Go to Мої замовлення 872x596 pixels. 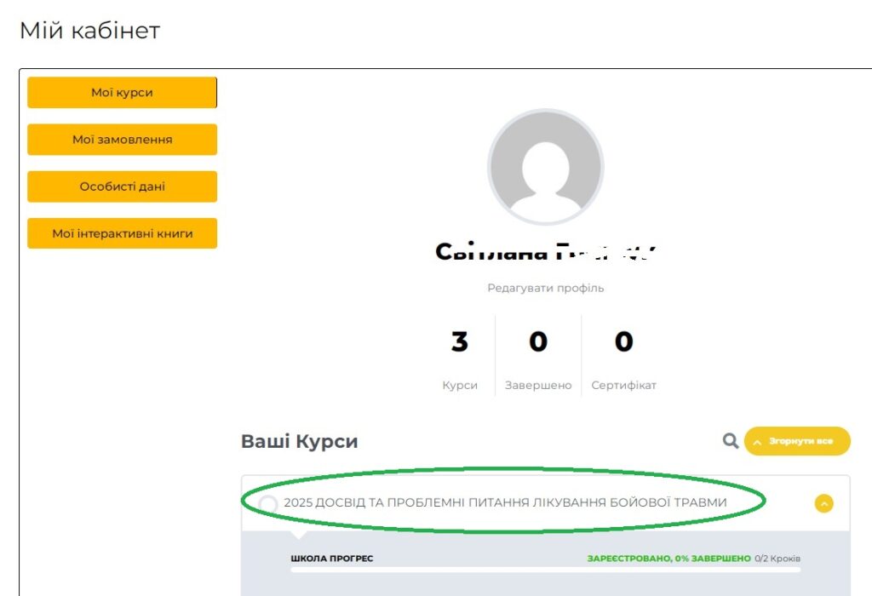point(122,140)
